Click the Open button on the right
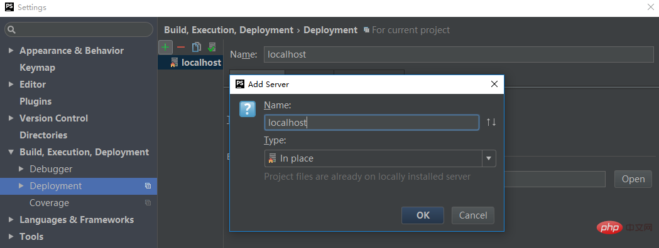Viewport: 659px width, 248px height. point(633,179)
